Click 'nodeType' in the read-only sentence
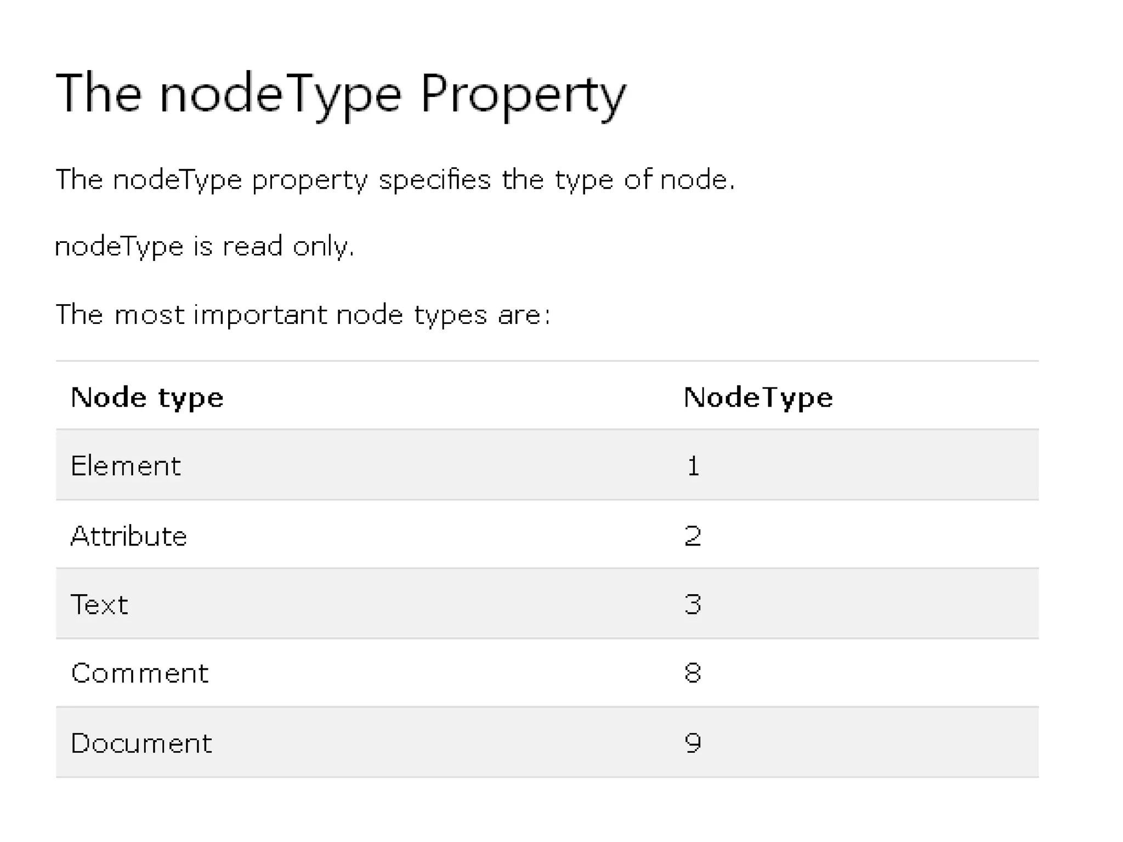This screenshot has height=842, width=1123. pyautogui.click(x=120, y=246)
